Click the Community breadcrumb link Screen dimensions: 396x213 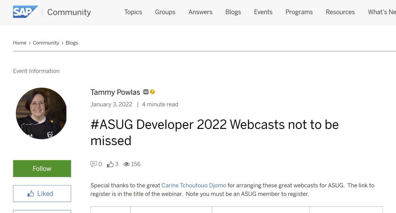pyautogui.click(x=46, y=43)
